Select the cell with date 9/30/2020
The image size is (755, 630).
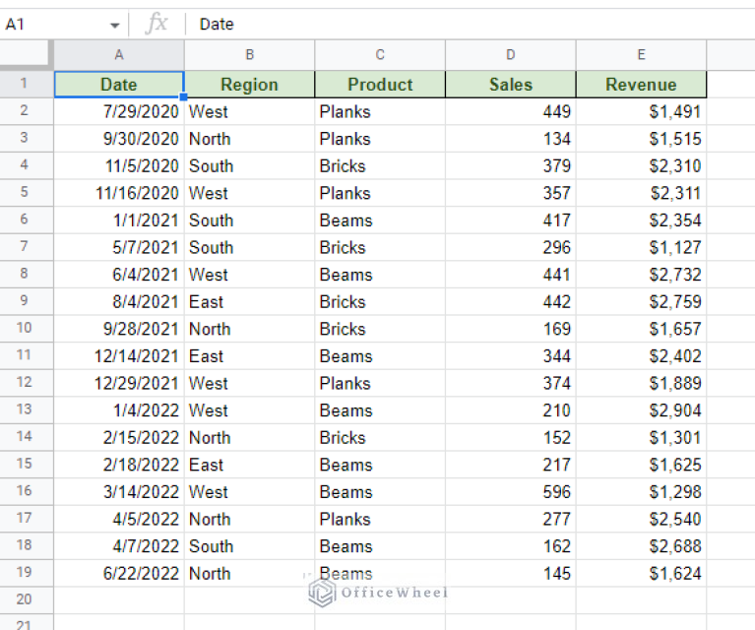(119, 139)
